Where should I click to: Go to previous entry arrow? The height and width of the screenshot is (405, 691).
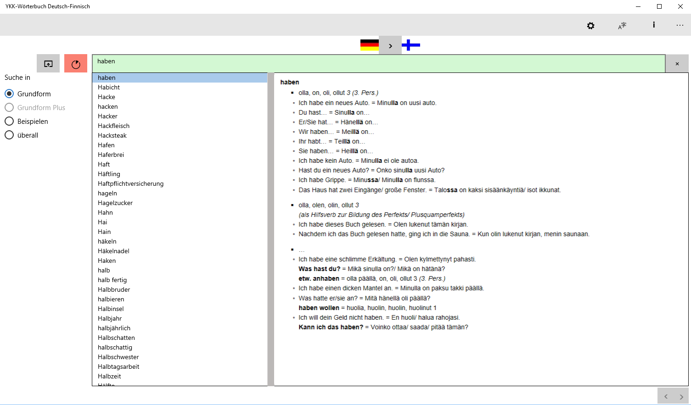pyautogui.click(x=666, y=396)
